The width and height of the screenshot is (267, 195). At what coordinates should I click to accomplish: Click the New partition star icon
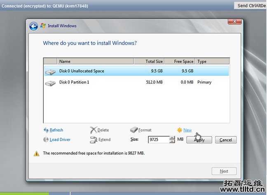click(180, 130)
